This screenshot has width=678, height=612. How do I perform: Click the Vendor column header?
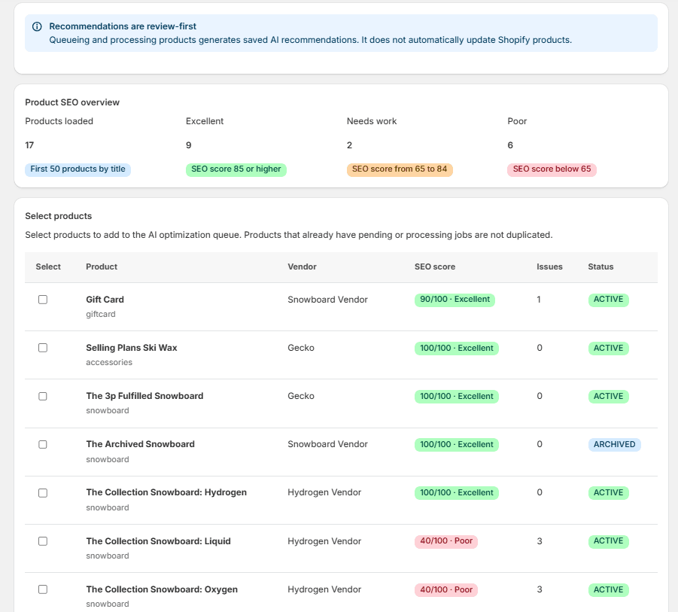[302, 267]
